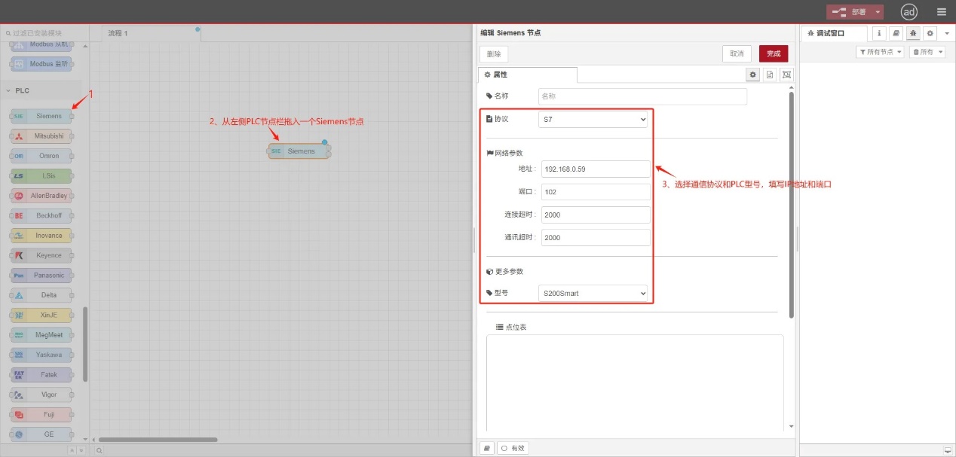Open the help book icon in sidebar
Image resolution: width=956 pixels, height=457 pixels.
coord(896,33)
